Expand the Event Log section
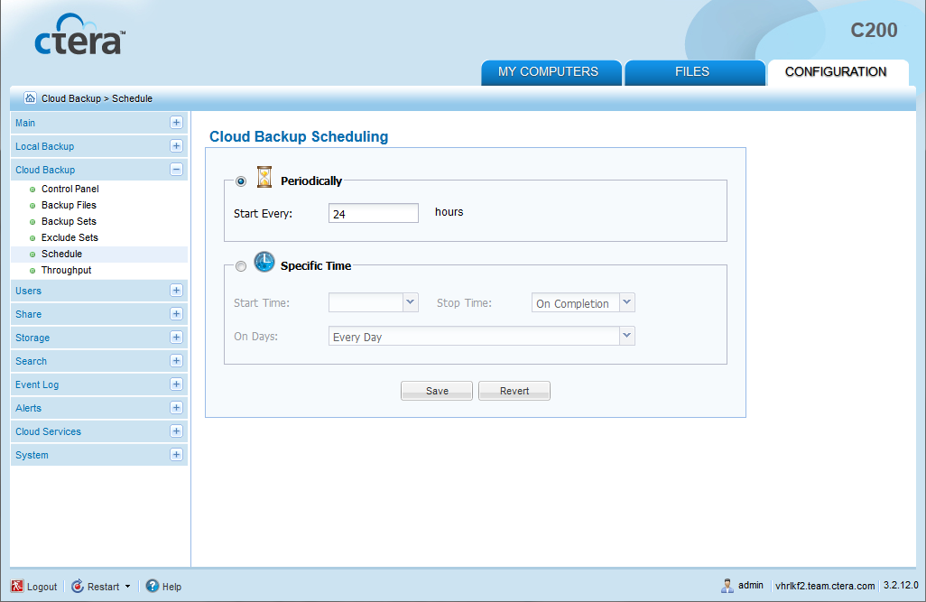The height and width of the screenshot is (602, 926). point(176,384)
